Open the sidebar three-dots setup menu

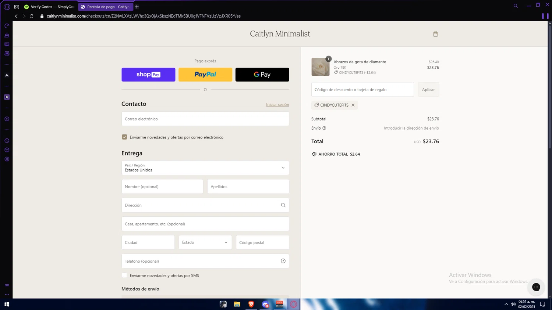point(7,294)
